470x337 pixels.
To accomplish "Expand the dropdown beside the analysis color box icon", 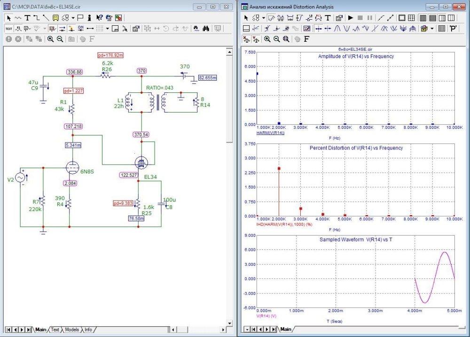I will 432,29.
